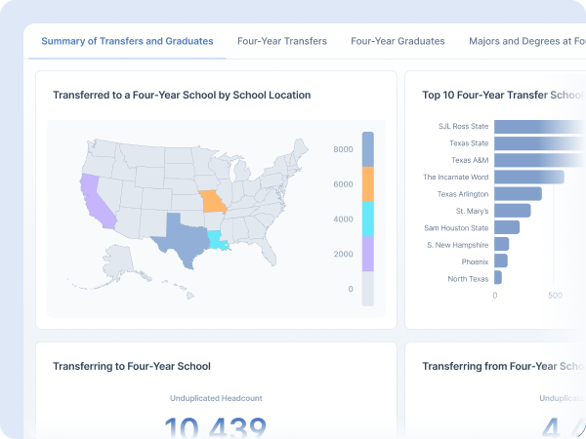This screenshot has height=439, width=586.
Task: Click the Phoenix bar in chart
Action: tap(501, 261)
